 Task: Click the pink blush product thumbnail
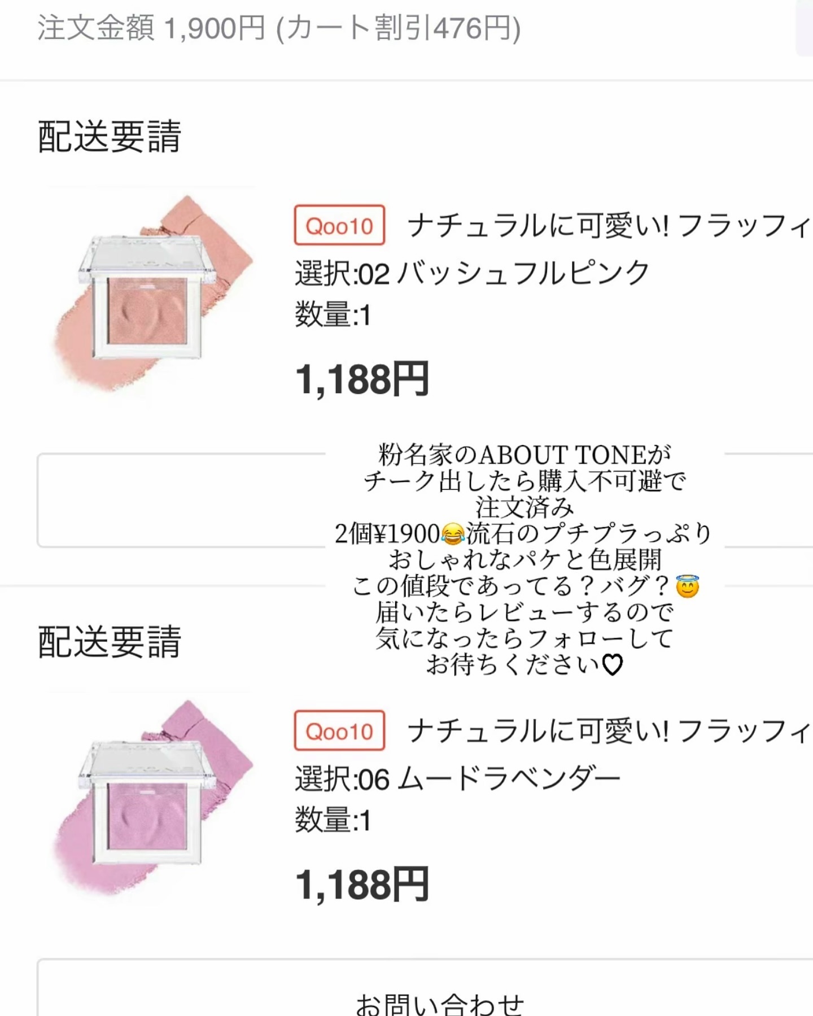[152, 294]
